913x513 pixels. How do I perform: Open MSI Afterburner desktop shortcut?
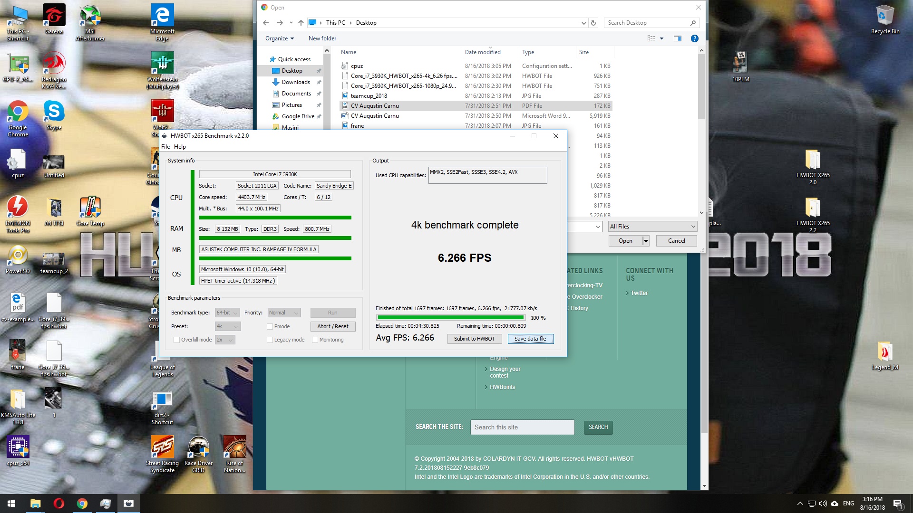90,22
